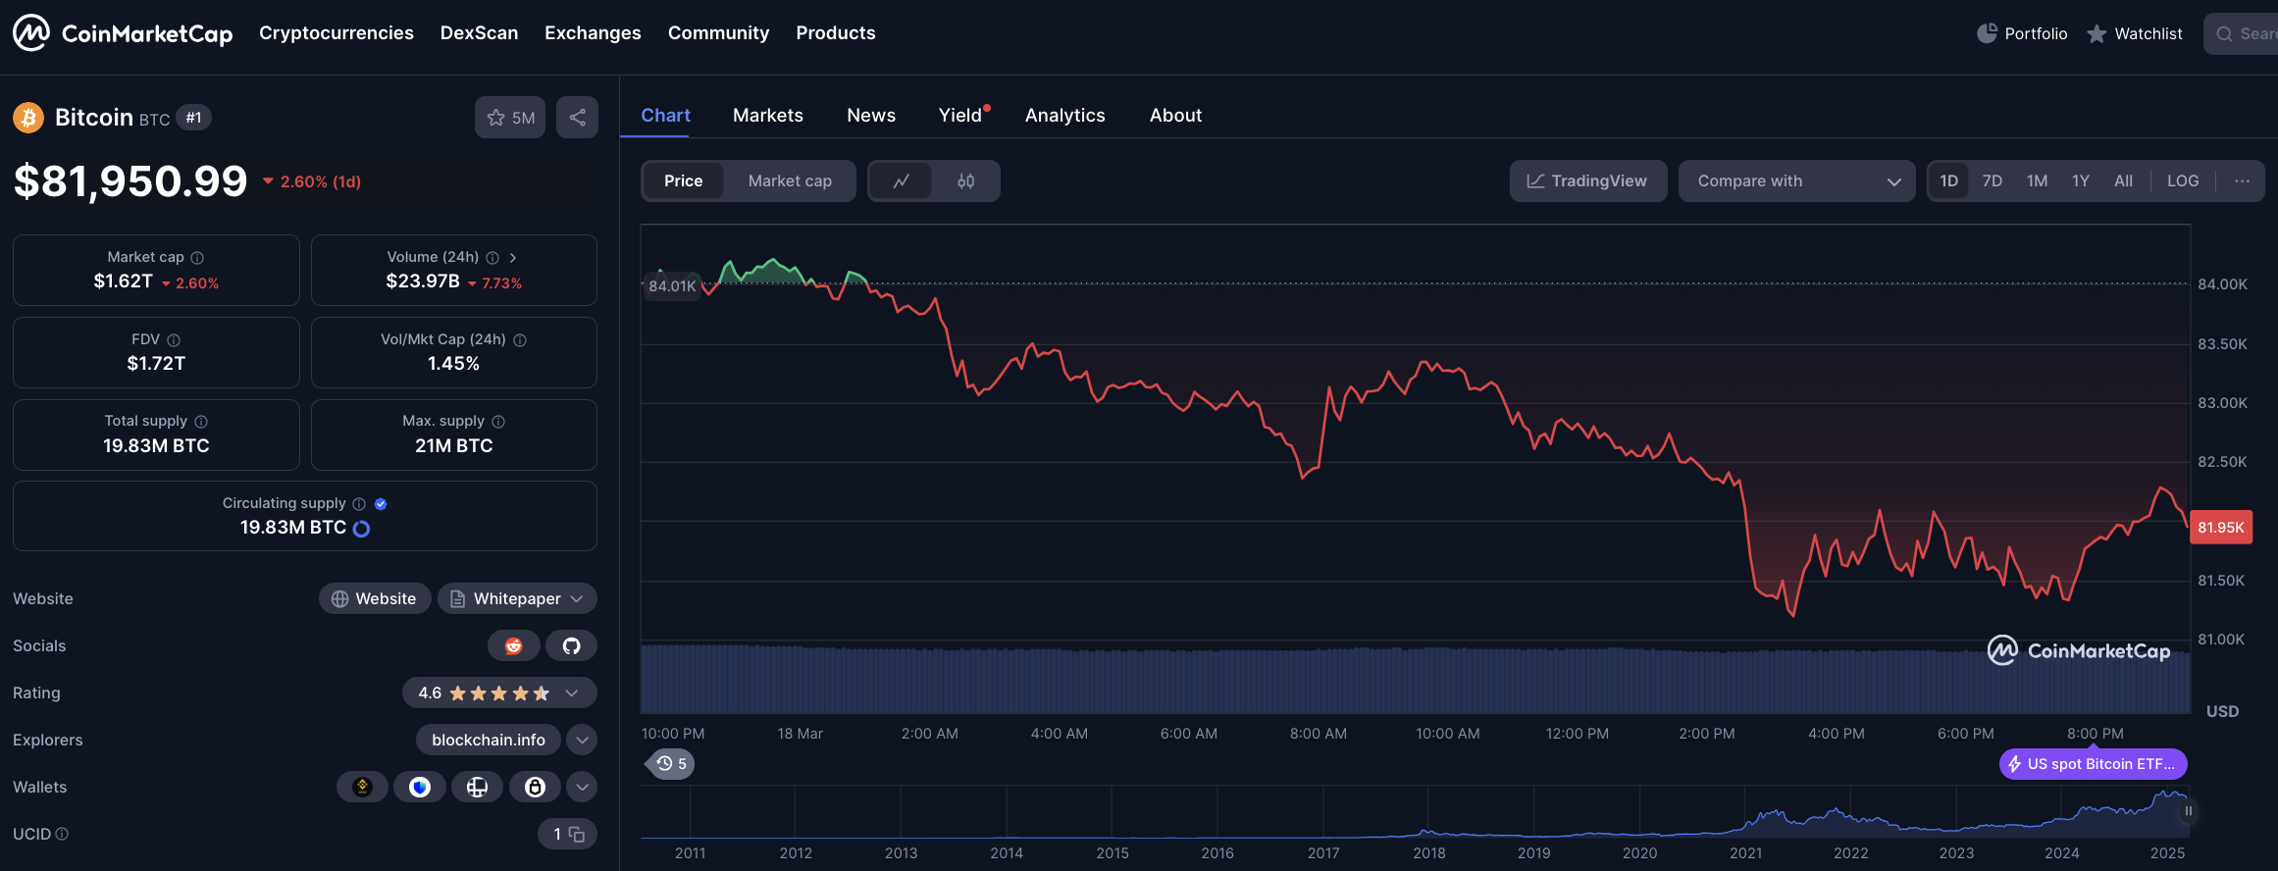The width and height of the screenshot is (2278, 871).
Task: Show Volume (24h) info icon
Action: (492, 258)
